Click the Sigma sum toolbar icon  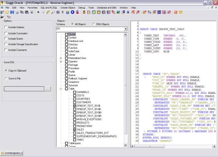63,12
